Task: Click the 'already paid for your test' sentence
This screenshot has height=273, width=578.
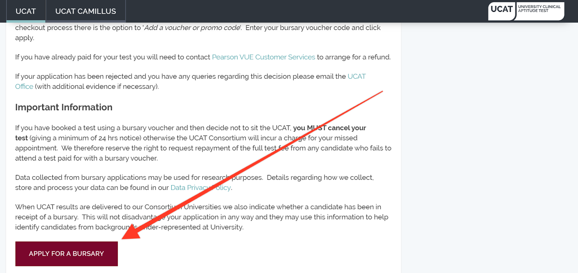Action: pos(203,57)
